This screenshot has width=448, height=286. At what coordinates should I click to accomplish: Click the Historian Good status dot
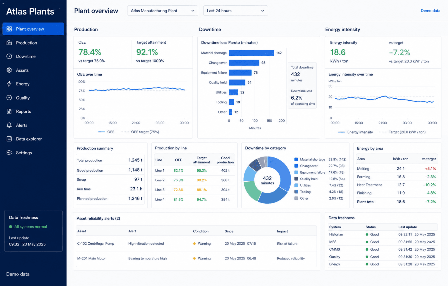[x=367, y=234]
